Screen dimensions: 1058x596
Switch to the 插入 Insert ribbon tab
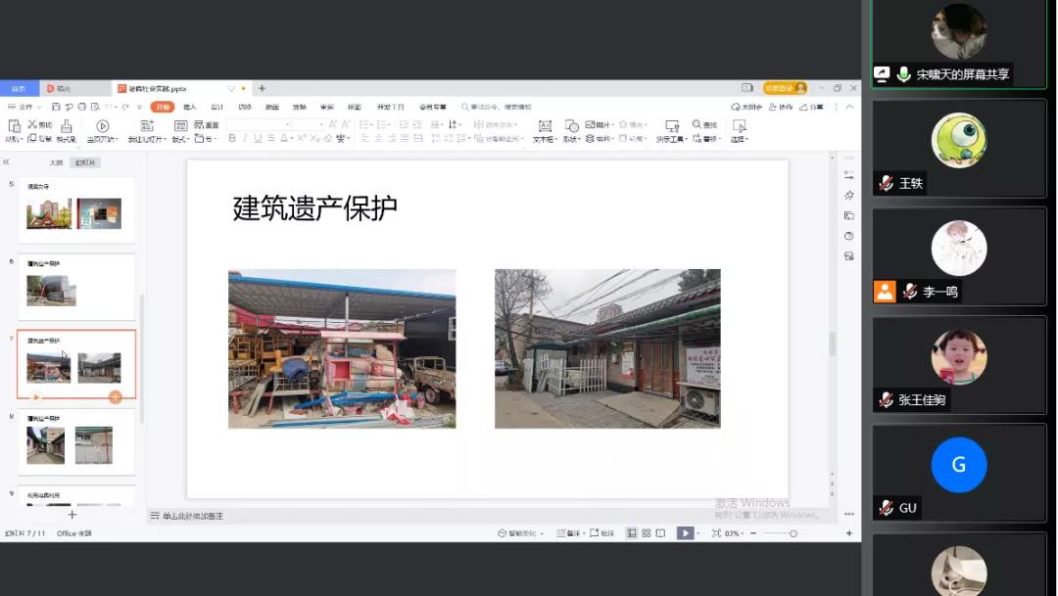(190, 107)
